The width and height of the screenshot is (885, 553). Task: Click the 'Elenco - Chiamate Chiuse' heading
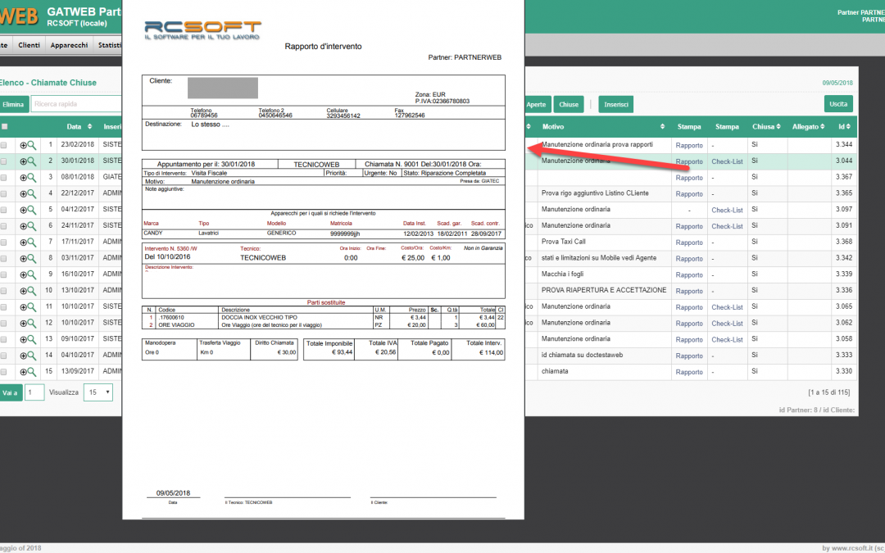[x=48, y=83]
